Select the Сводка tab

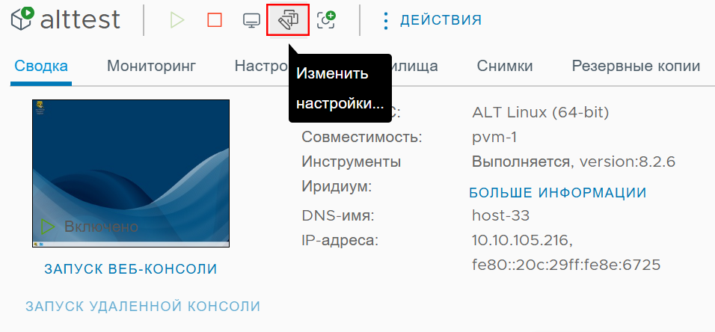[x=41, y=66]
